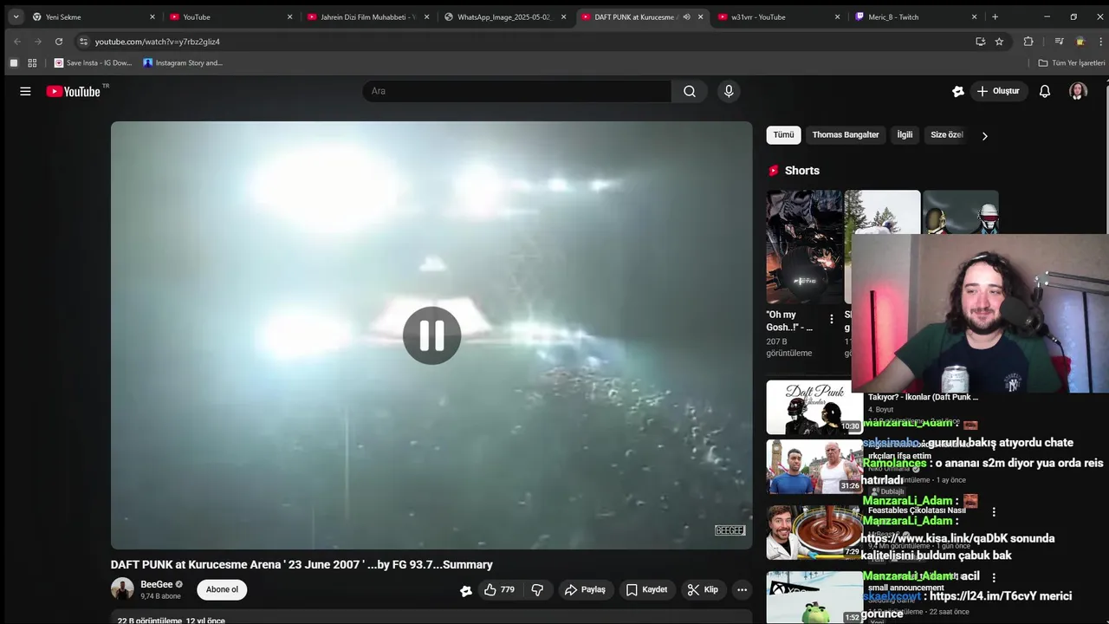
Task: Click the video title DAFT PUNK at Kurucesme Arena
Action: (302, 564)
